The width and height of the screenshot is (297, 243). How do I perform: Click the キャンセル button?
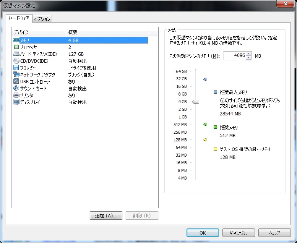(239, 233)
